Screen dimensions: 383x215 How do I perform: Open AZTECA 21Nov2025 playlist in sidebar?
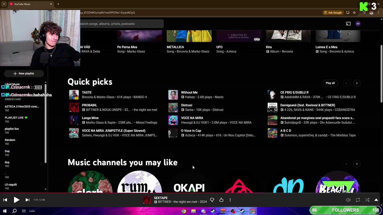point(22,108)
